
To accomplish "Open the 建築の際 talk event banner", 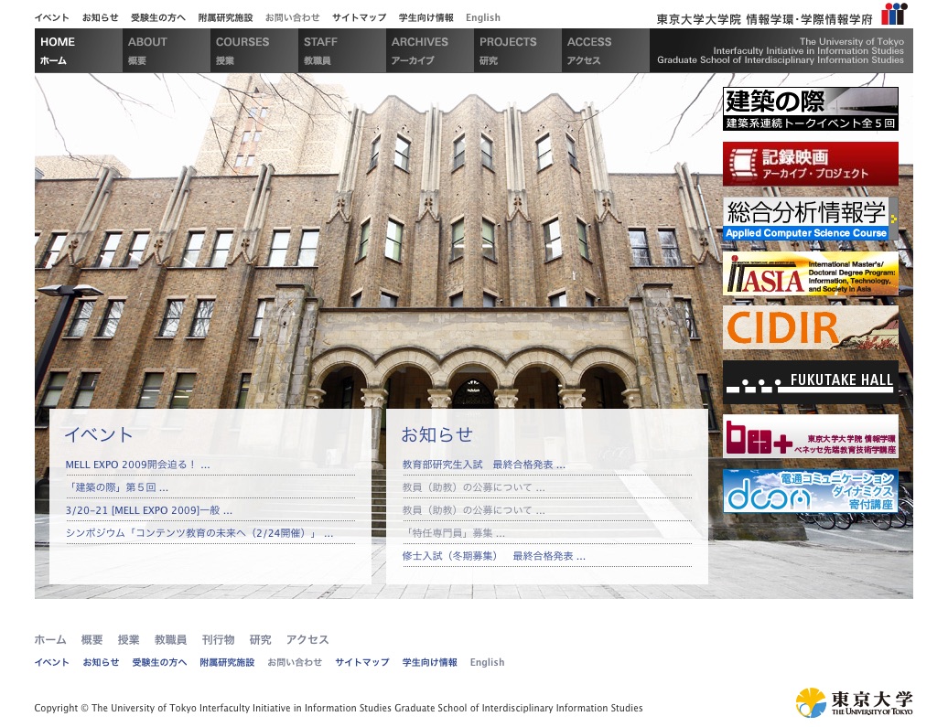I will (x=810, y=109).
